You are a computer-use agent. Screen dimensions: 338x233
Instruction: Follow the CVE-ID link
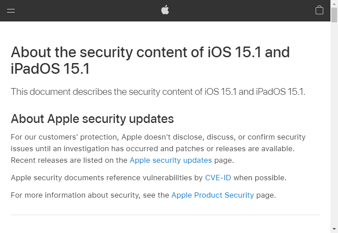point(218,178)
